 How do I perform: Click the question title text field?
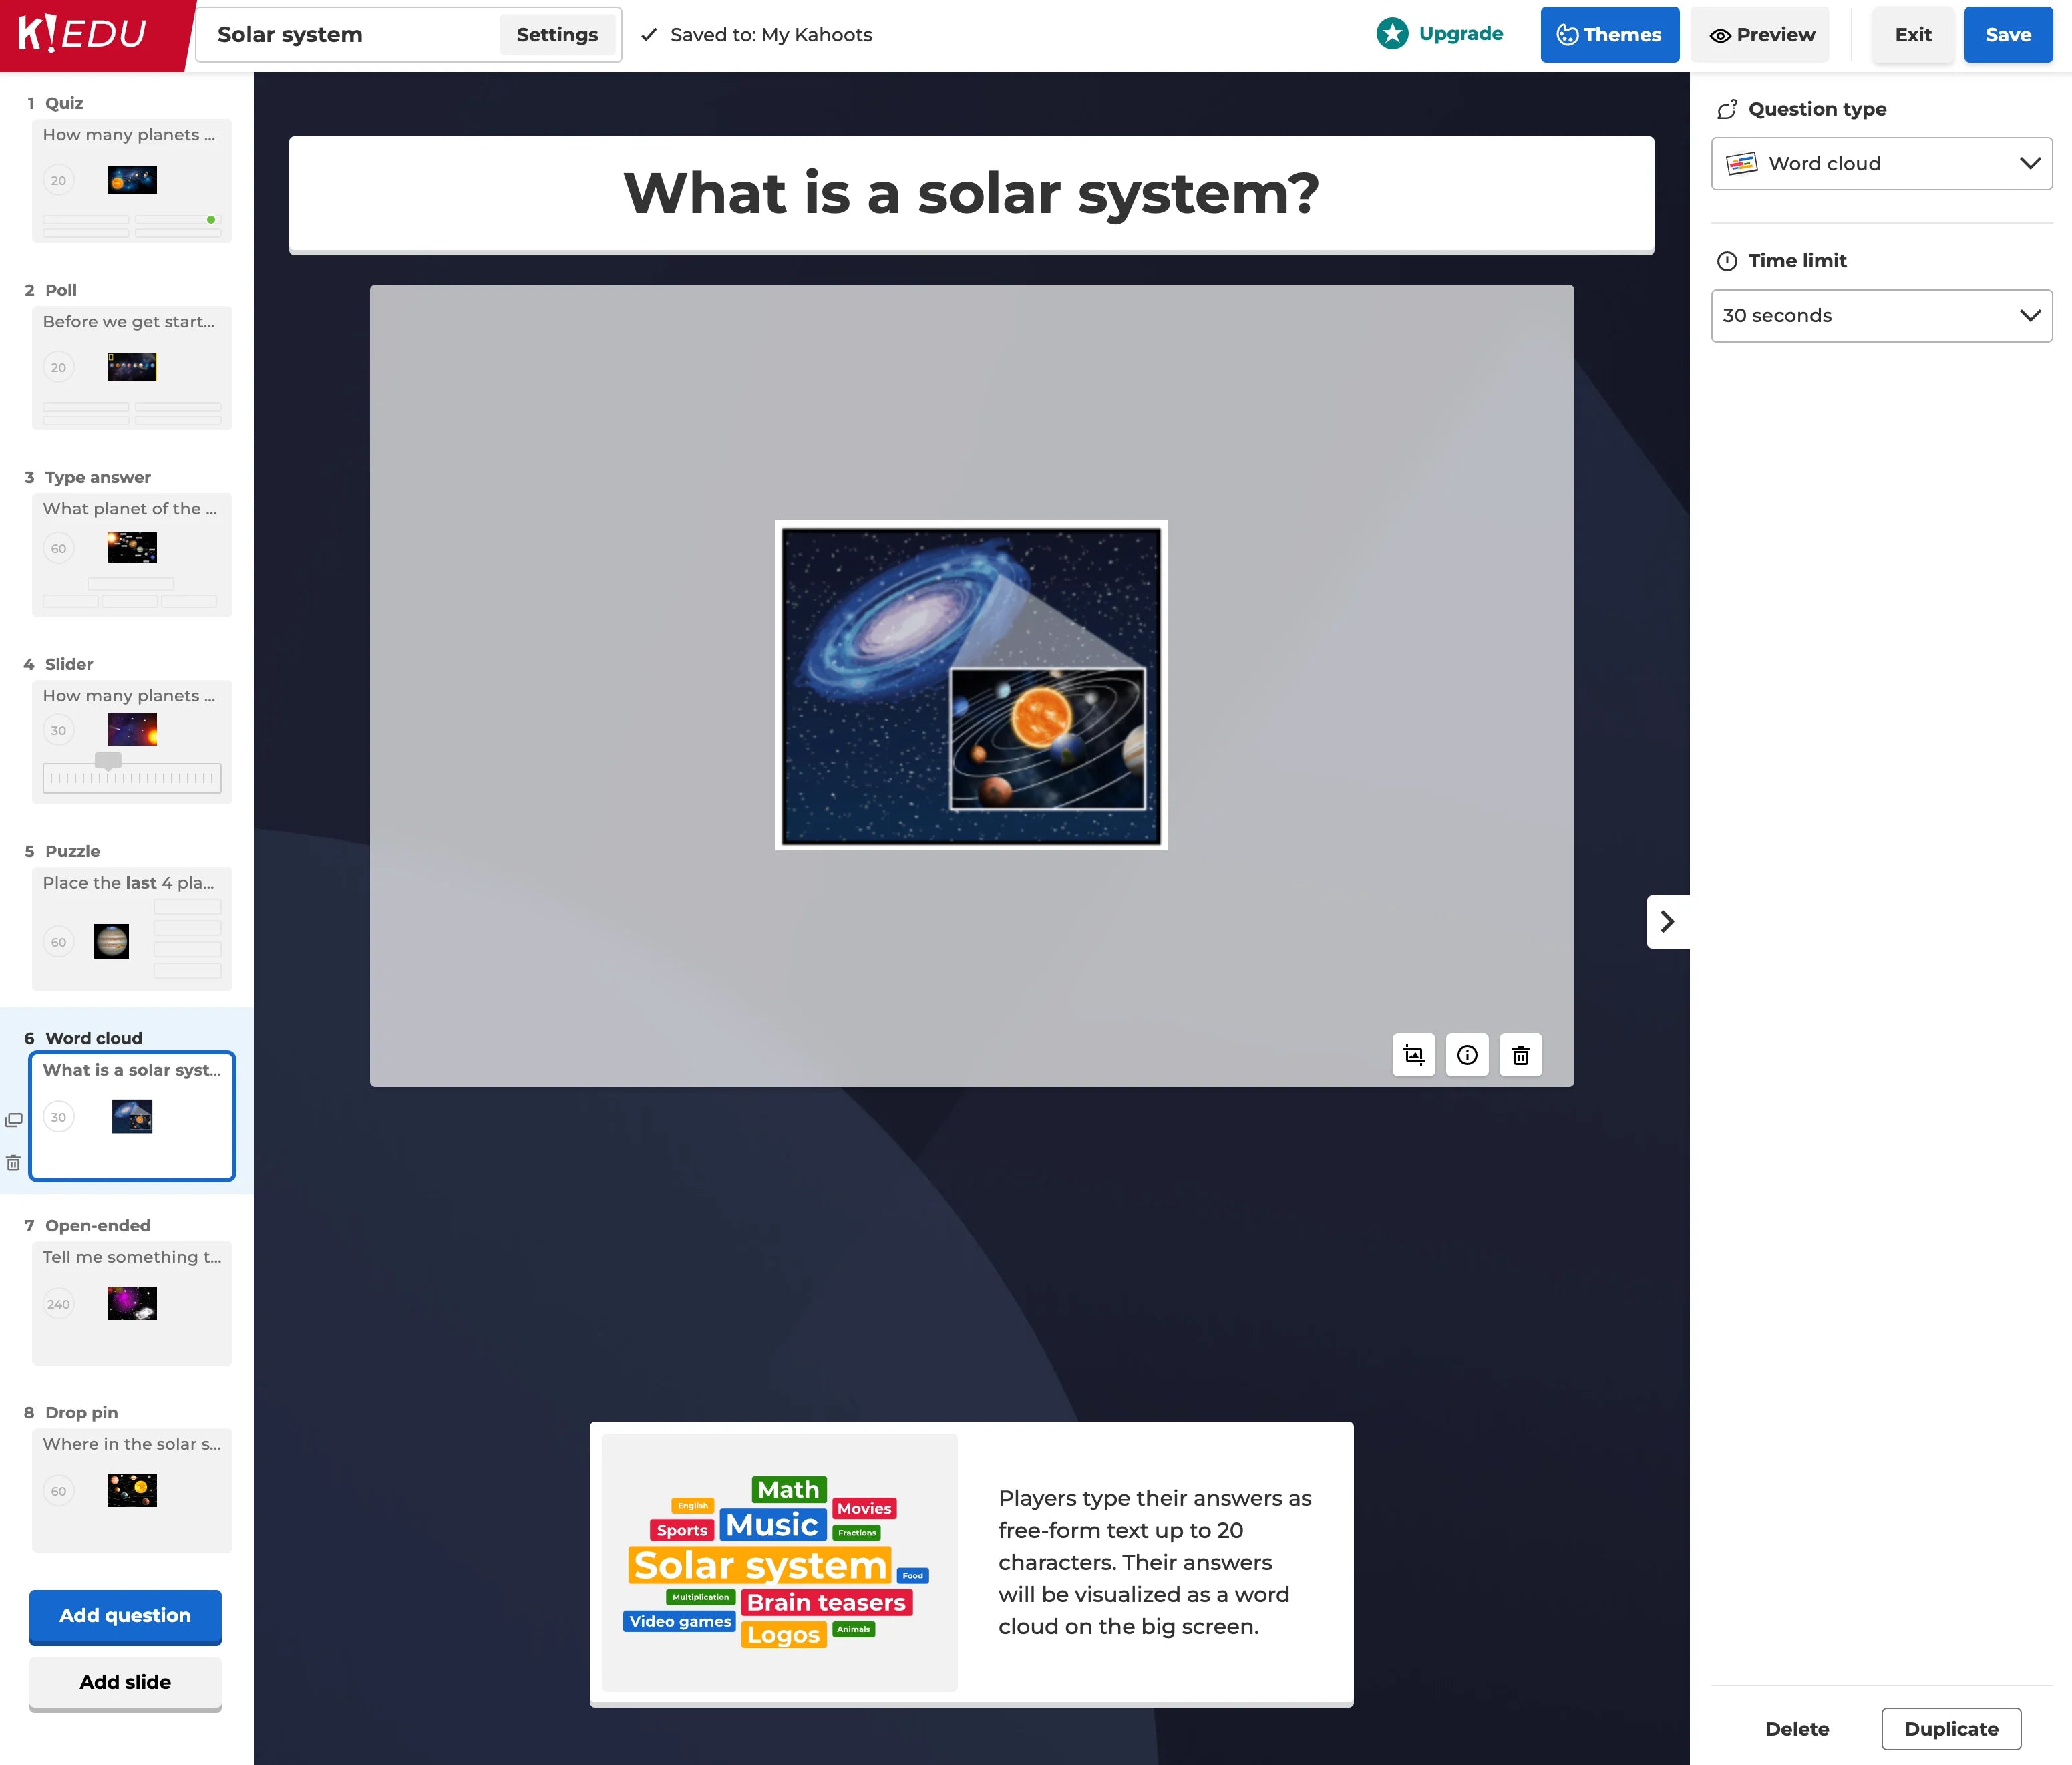point(971,194)
